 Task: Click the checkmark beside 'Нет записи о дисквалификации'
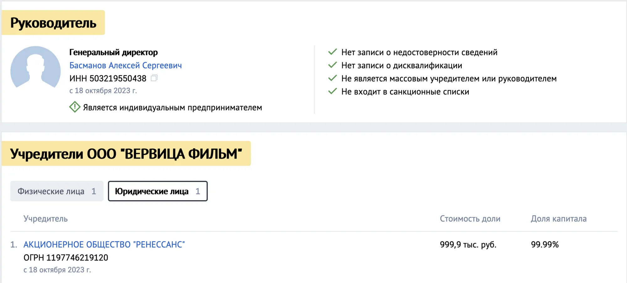pos(332,66)
